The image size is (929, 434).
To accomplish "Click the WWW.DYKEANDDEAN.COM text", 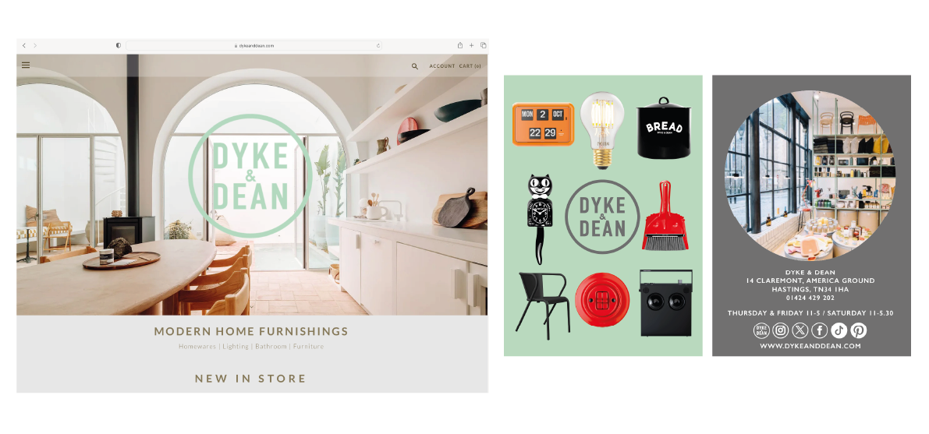I will click(810, 347).
